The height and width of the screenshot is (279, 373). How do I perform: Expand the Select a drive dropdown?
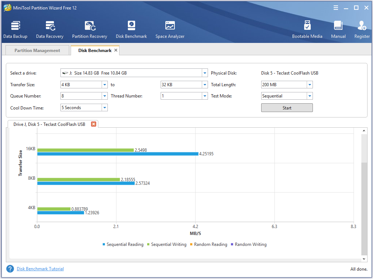[205, 73]
